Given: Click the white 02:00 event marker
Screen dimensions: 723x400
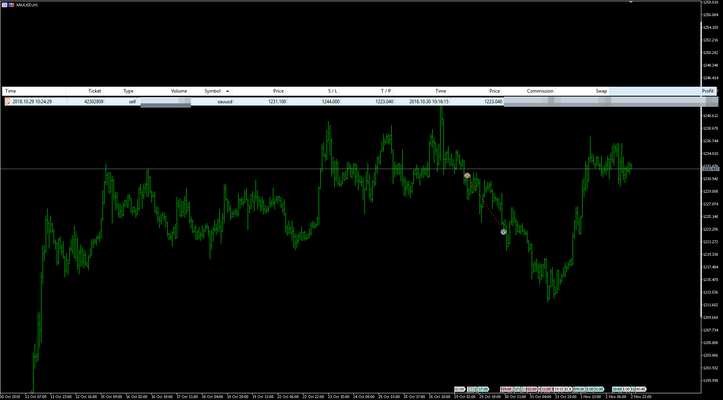Looking at the screenshot, I should [x=460, y=389].
